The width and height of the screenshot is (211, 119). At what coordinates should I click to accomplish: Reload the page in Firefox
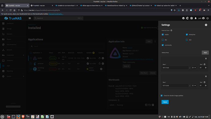pyautogui.click(x=10, y=10)
